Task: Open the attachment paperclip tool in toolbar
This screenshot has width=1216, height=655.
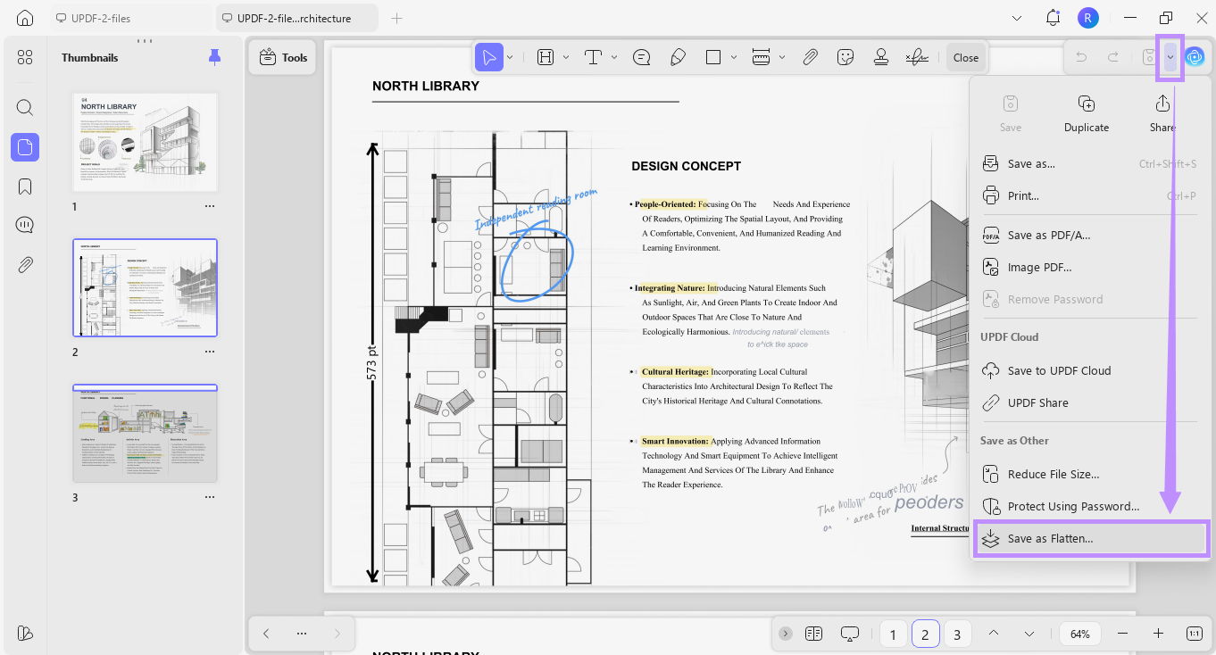Action: (810, 57)
